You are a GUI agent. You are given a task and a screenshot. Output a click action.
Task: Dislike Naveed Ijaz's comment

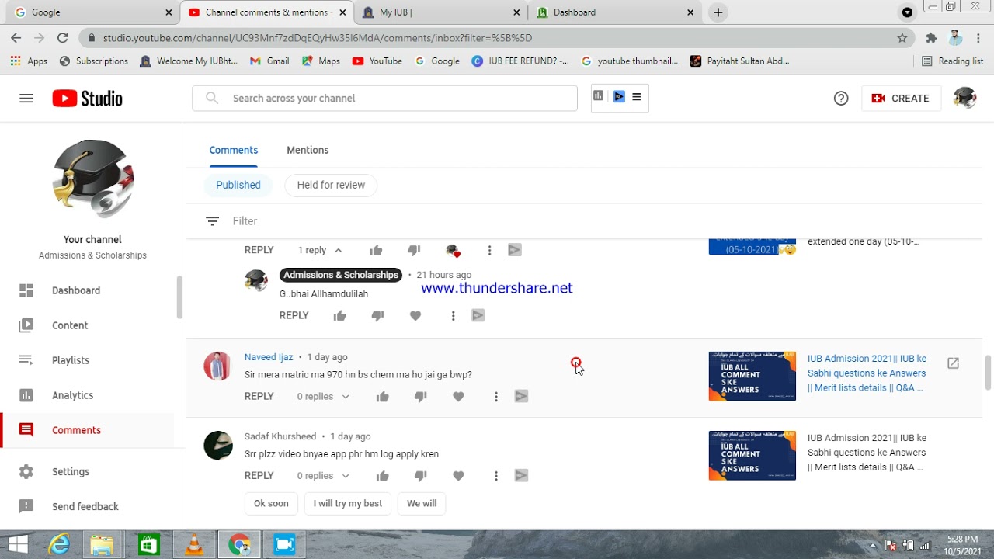pos(420,397)
